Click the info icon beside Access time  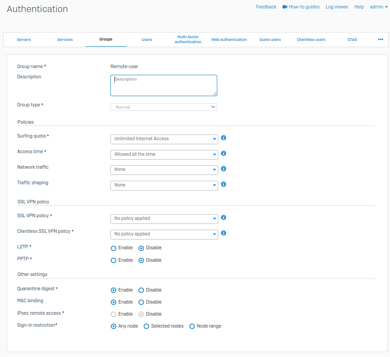[223, 154]
